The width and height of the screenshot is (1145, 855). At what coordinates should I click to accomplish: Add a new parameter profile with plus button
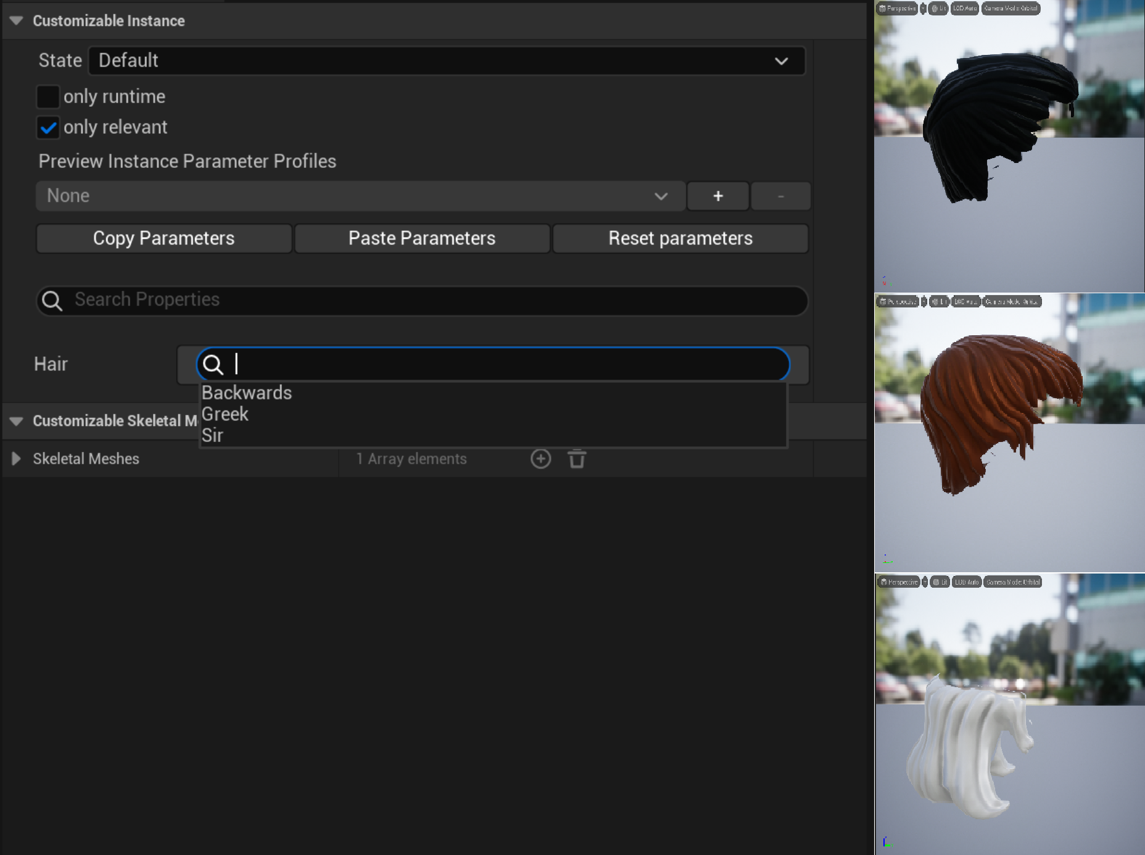pos(718,196)
